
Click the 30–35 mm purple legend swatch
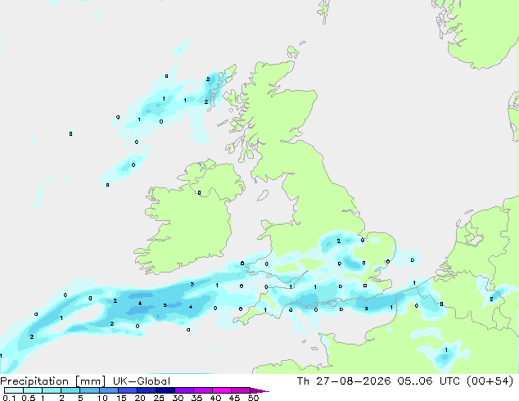(x=184, y=390)
